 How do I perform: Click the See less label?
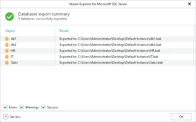(x=15, y=117)
